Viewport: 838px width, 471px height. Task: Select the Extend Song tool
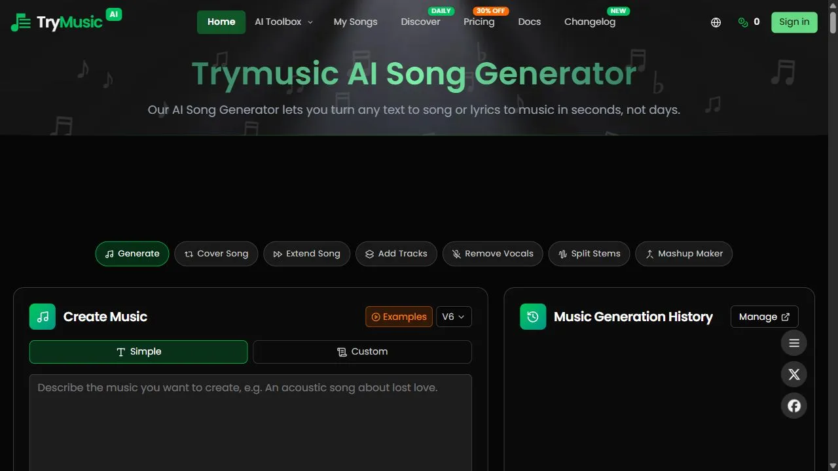(x=306, y=254)
